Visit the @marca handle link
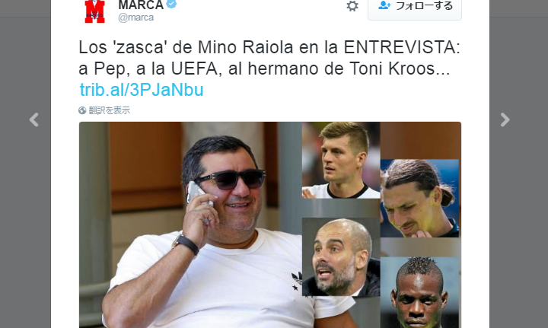 135,18
